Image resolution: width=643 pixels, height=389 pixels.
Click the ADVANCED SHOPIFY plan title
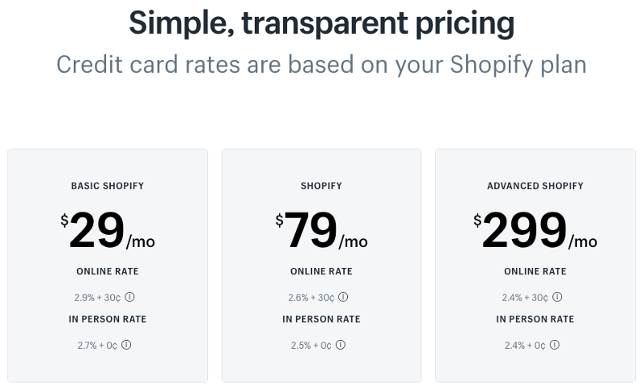click(535, 186)
